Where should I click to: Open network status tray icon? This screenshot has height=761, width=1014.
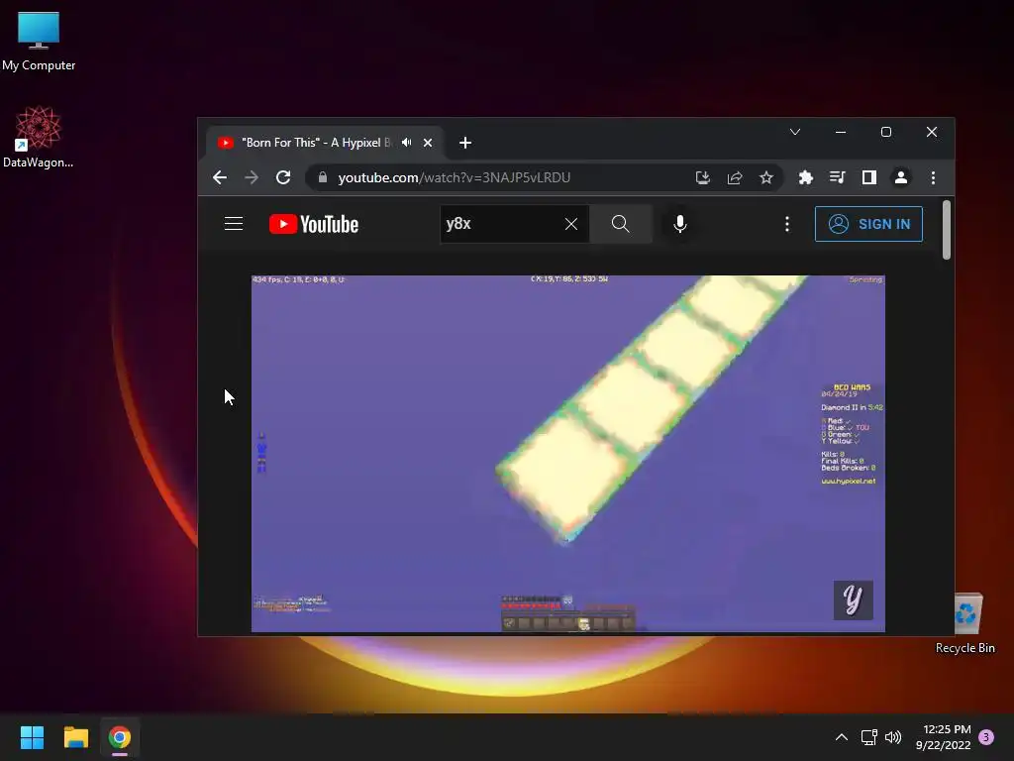point(869,737)
